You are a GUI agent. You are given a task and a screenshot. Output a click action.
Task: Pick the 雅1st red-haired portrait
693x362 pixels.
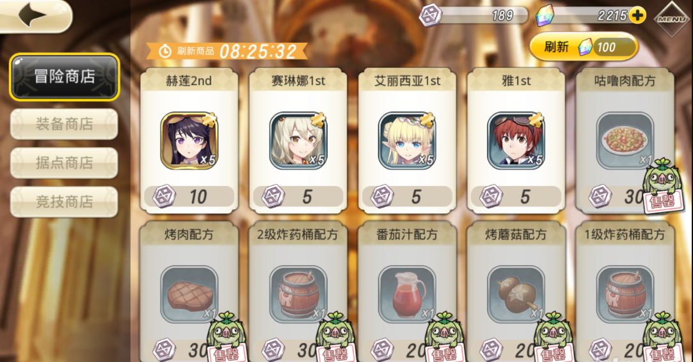pos(516,141)
